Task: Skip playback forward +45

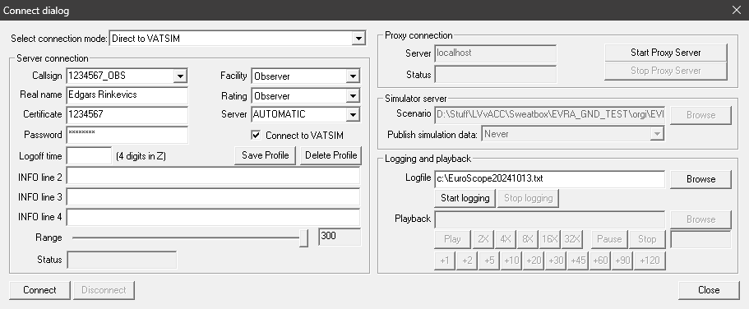Action: pos(577,261)
